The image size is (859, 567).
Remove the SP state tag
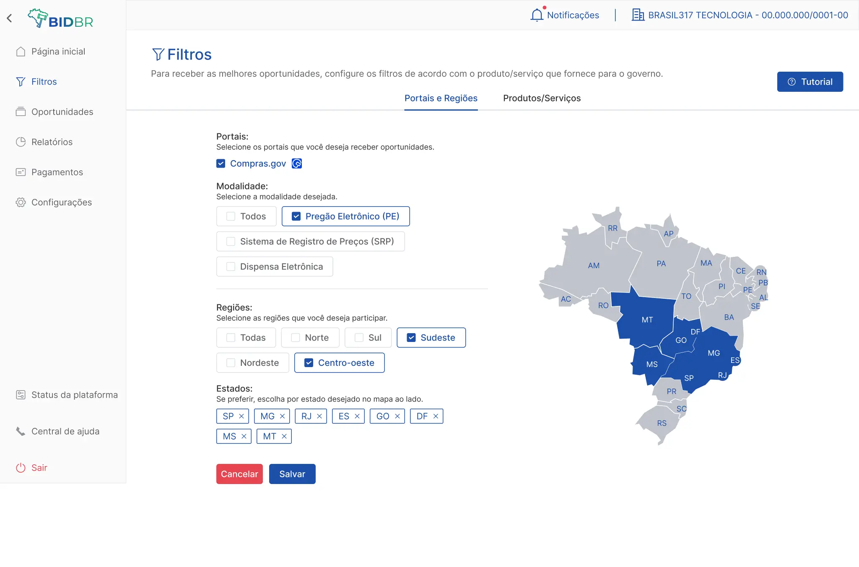(x=241, y=416)
